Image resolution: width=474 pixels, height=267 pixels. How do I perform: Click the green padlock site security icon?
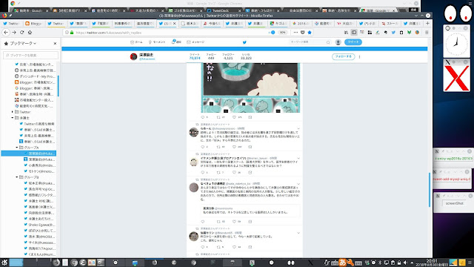point(72,33)
